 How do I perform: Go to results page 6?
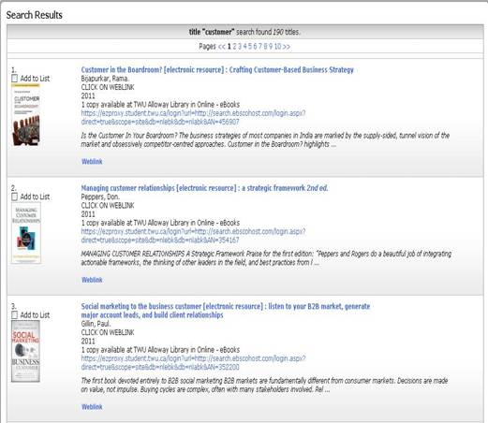(x=255, y=46)
